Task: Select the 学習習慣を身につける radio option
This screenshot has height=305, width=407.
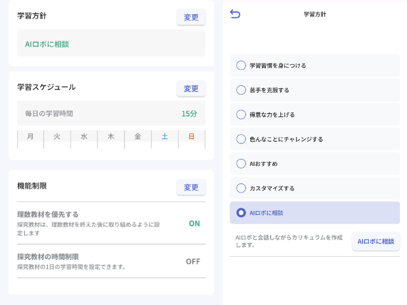Action: [x=315, y=65]
